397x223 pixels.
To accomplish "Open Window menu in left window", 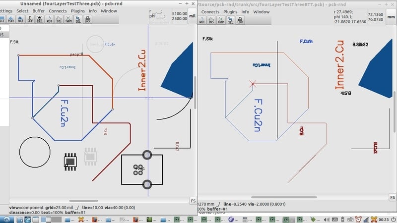I will (109, 11).
